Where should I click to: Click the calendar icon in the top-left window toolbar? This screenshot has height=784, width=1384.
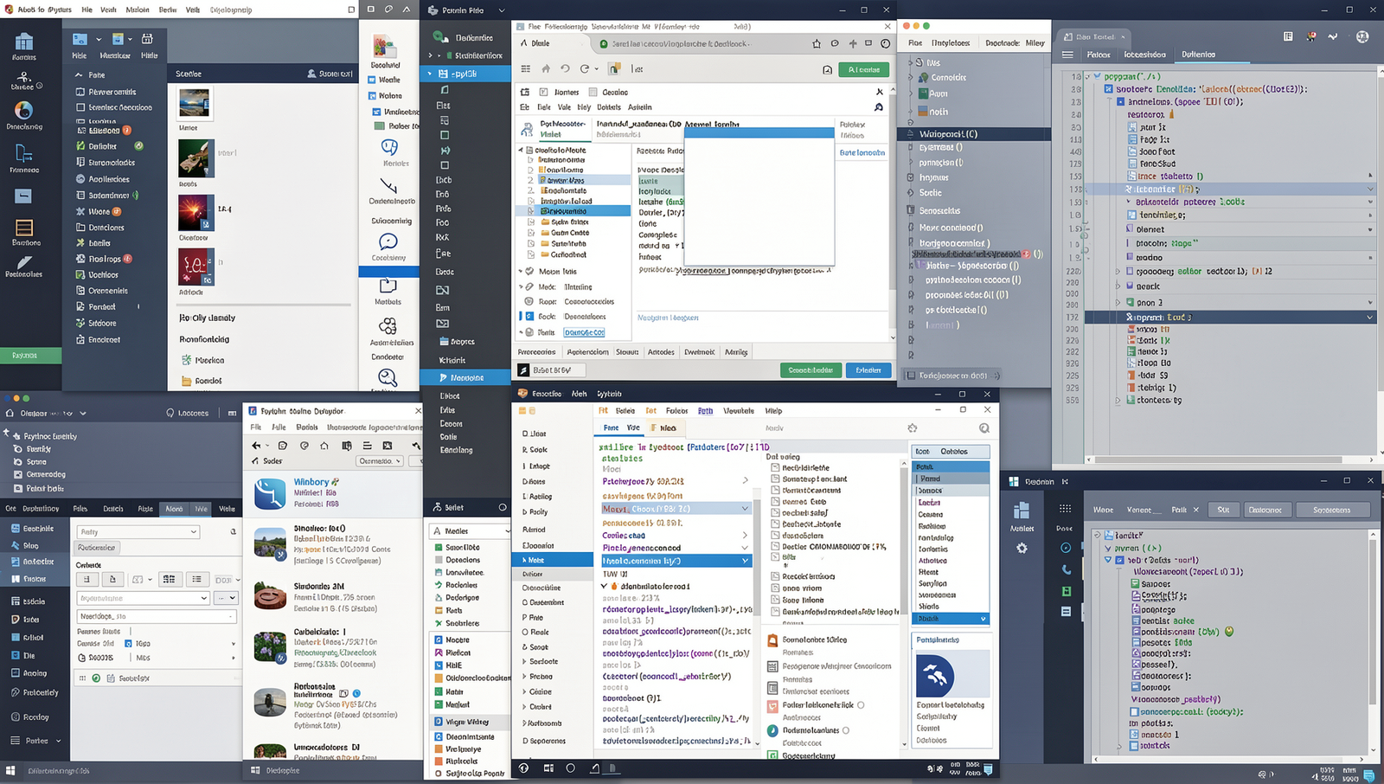(x=147, y=39)
